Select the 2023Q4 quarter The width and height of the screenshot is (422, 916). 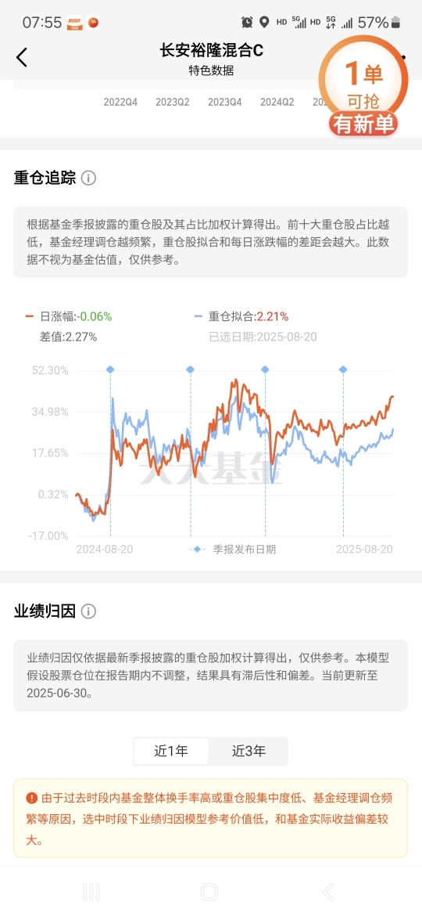(225, 102)
